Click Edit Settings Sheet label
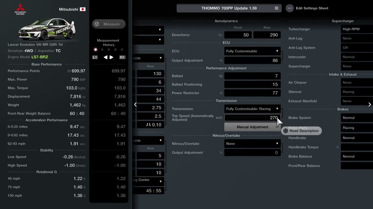 (x=312, y=8)
